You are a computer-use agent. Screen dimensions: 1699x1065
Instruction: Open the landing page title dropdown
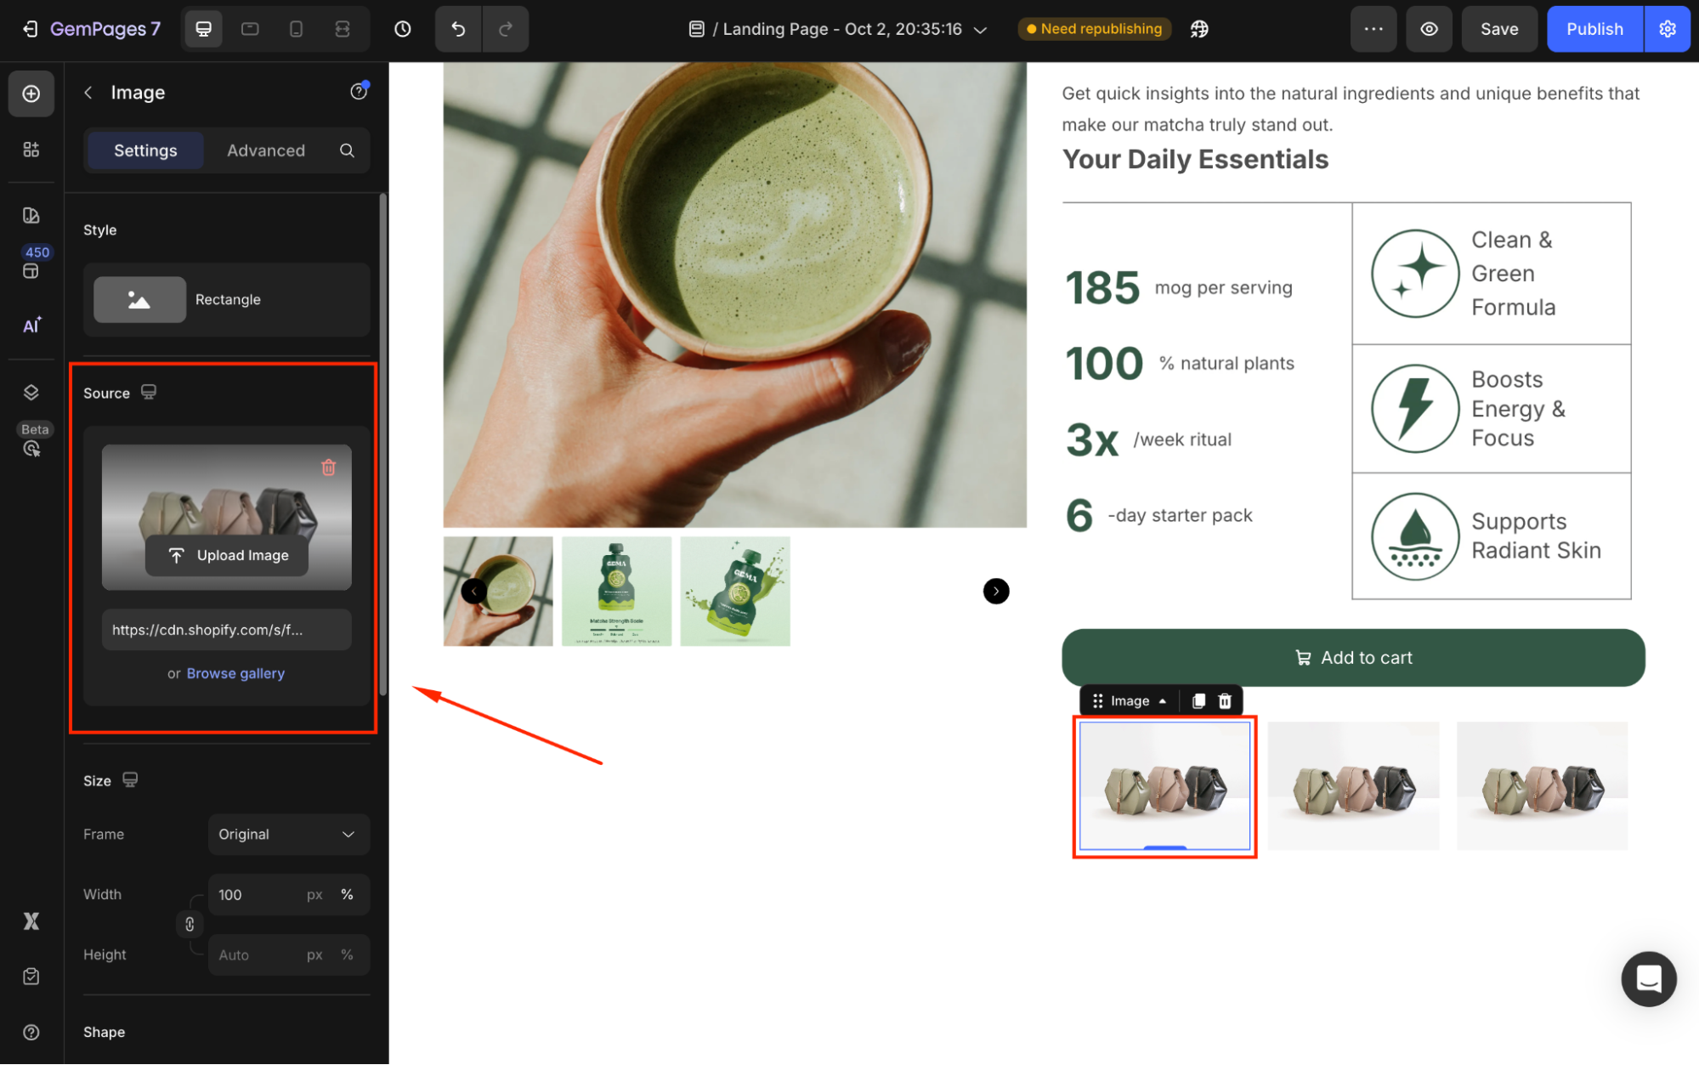980,30
